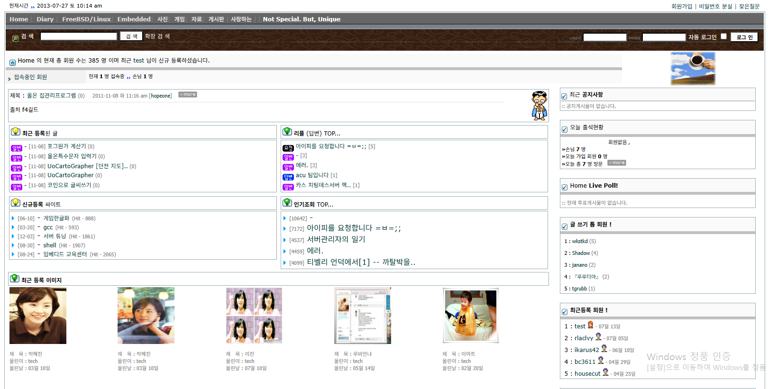Click the search magnifier icon

pyautogui.click(x=15, y=38)
